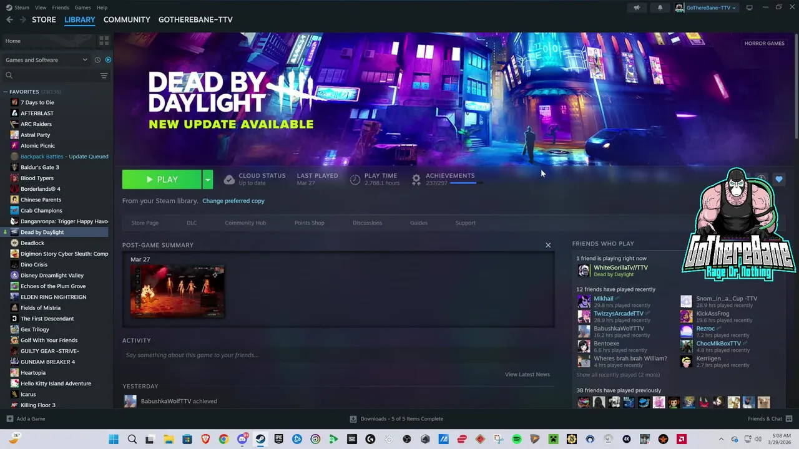799x449 pixels.
Task: Open the HORROR GAMES collection tag
Action: (764, 43)
